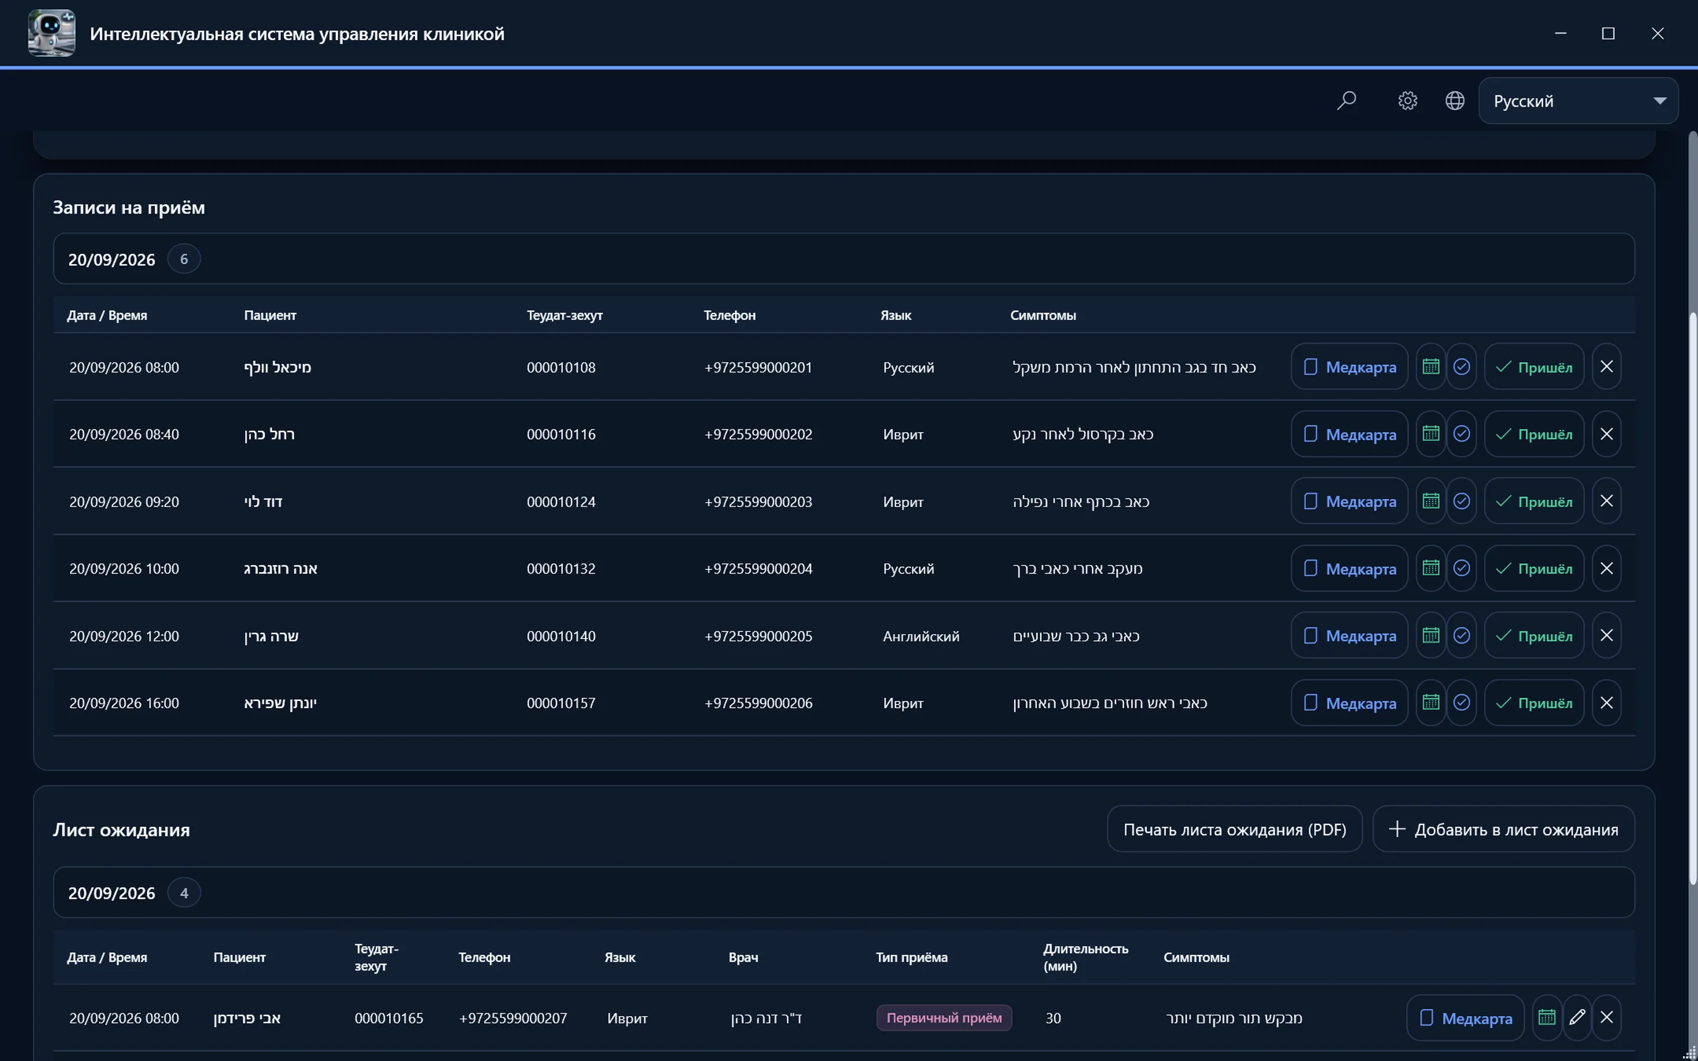Viewport: 1698px width, 1061px height.
Task: Open calendar icon for the 09:20 appointment
Action: [1431, 501]
